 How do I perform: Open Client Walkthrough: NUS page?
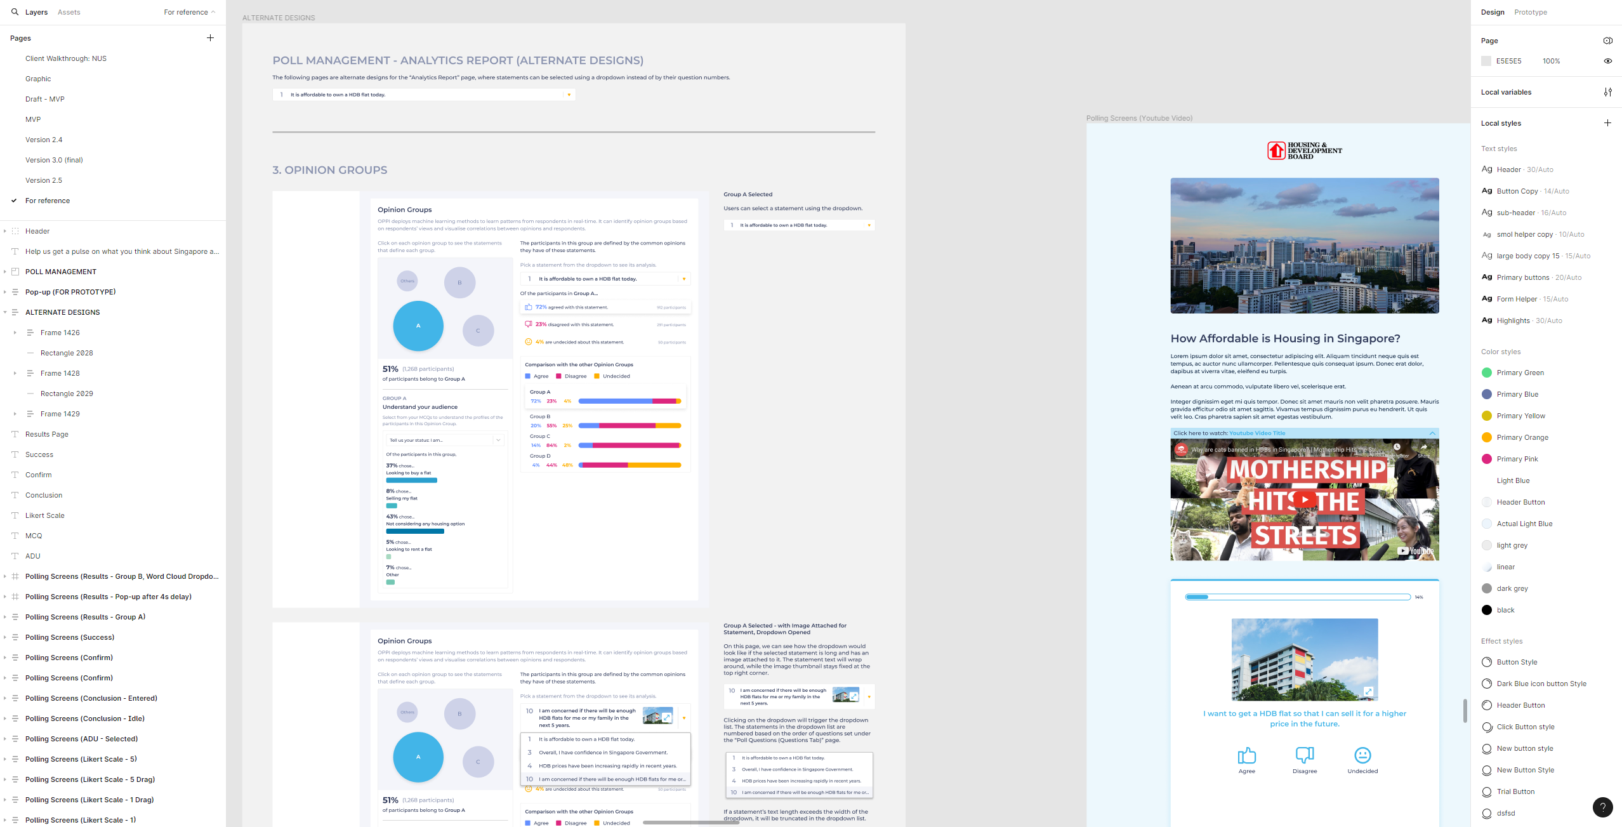click(66, 58)
